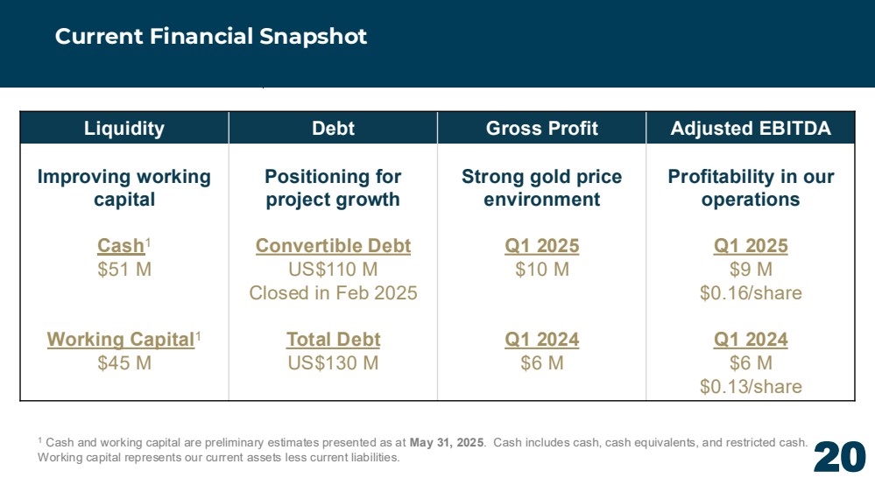
Task: Select the Gross Profit column header
Action: coord(542,129)
